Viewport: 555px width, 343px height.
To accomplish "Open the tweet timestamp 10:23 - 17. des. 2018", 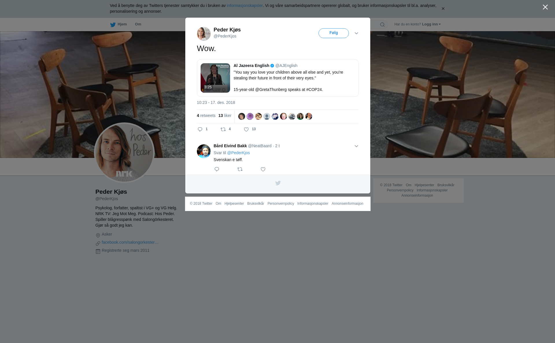I will (x=216, y=102).
